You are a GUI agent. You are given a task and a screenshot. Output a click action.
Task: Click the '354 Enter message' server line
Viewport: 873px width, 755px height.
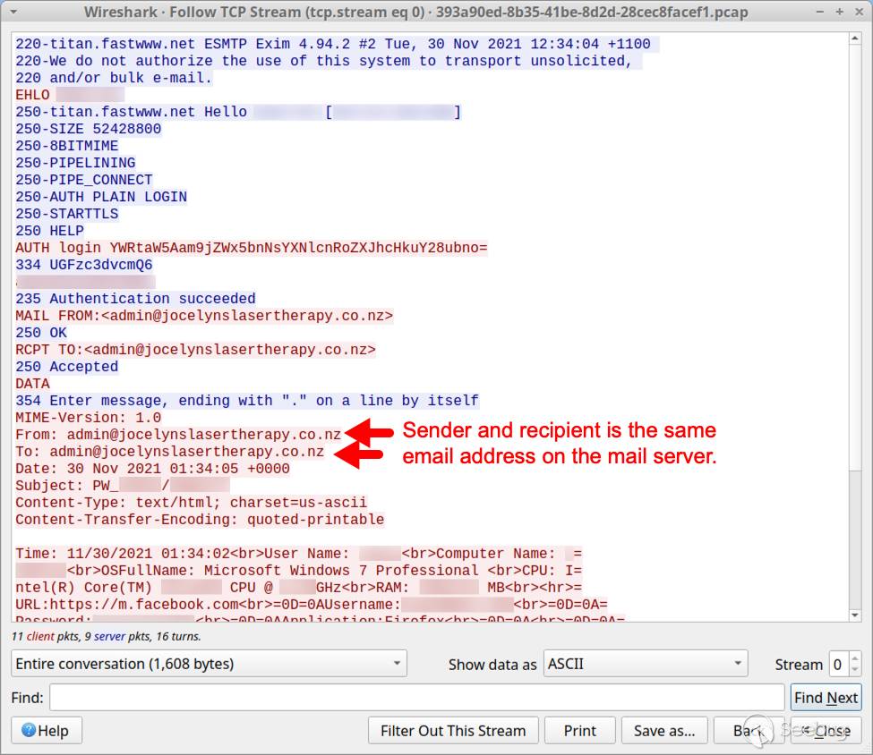(x=246, y=401)
